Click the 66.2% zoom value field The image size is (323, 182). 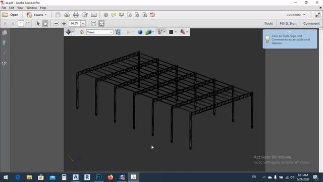coord(75,24)
